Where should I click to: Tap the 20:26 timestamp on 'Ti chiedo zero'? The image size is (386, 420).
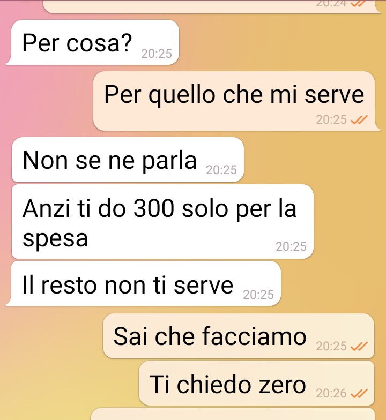coord(331,393)
